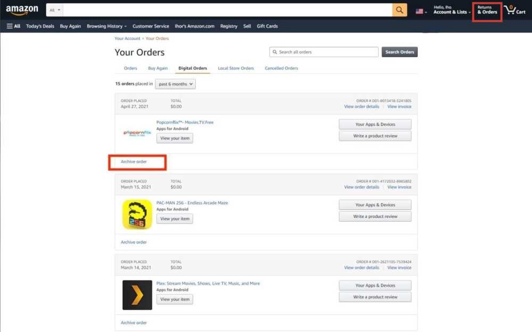Open Browsing History dropdown
This screenshot has width=532, height=332.
[106, 26]
